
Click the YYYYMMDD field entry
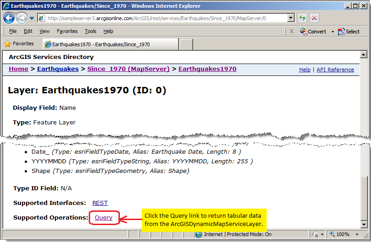pos(142,161)
